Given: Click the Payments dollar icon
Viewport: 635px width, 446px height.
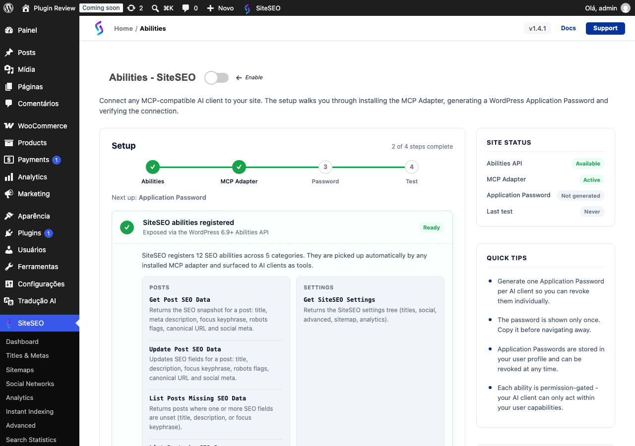Looking at the screenshot, I should (x=9, y=160).
